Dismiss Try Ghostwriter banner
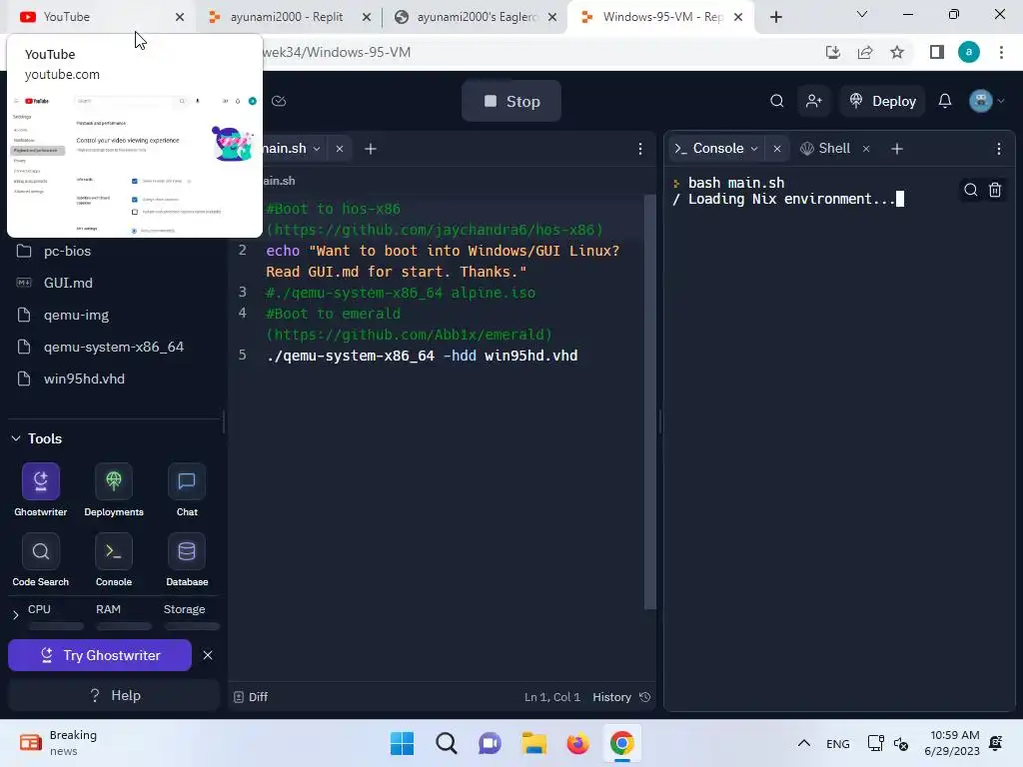The image size is (1023, 767). (x=208, y=655)
